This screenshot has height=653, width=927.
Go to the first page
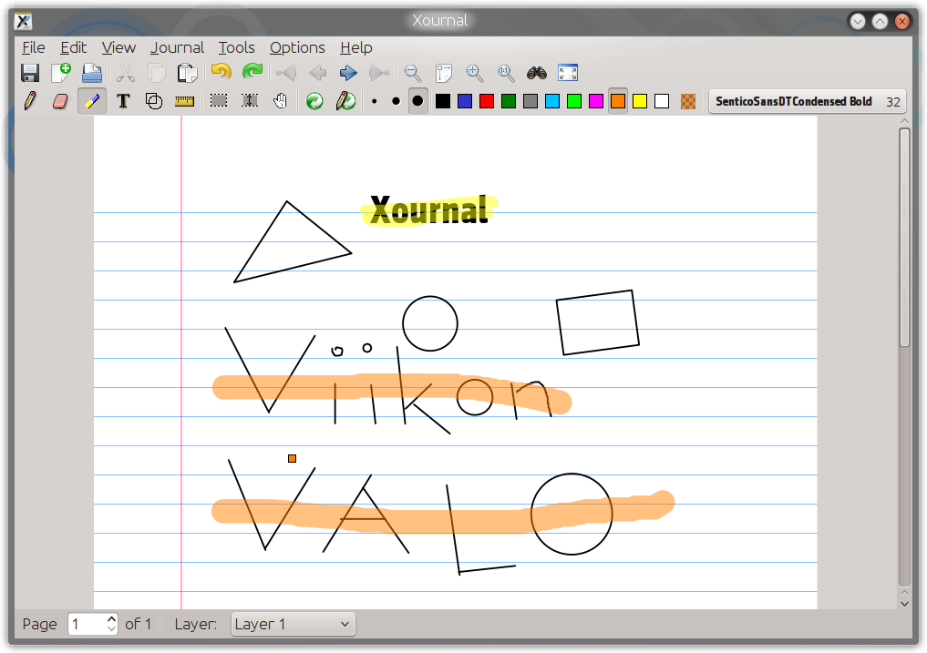click(x=286, y=73)
